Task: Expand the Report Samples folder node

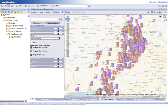Action: click(x=7, y=32)
